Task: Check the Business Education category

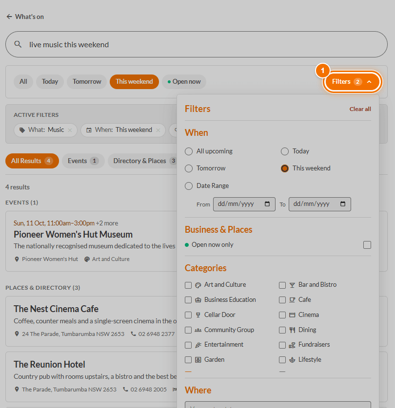Action: [188, 300]
